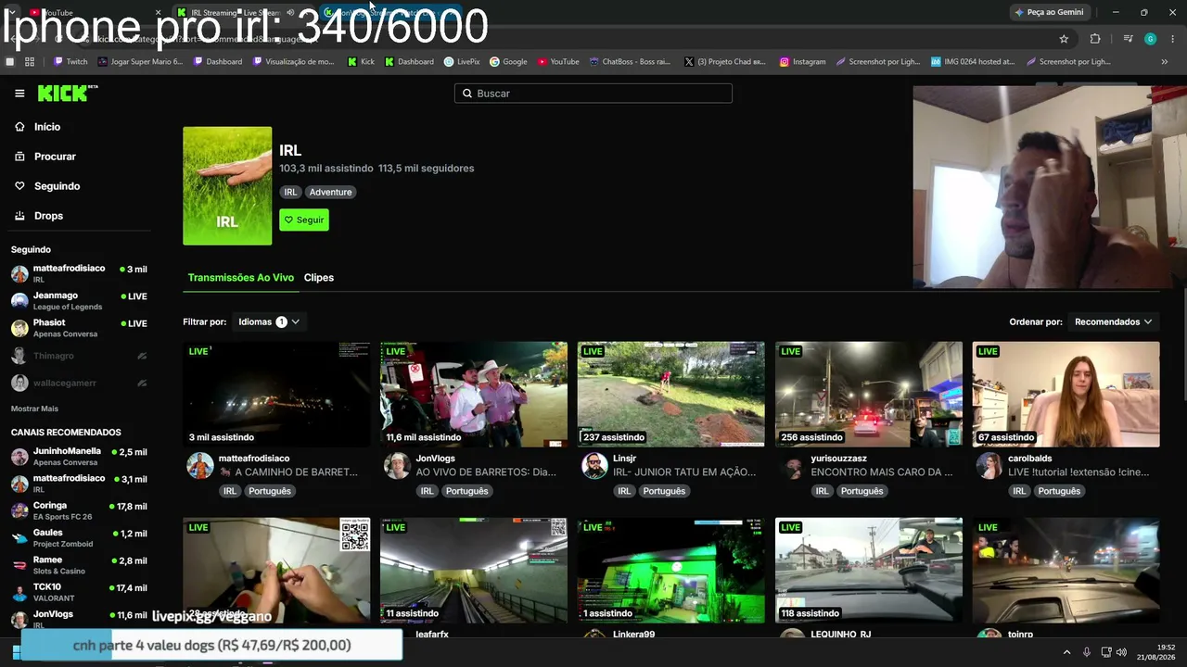The image size is (1187, 667).
Task: Open recommended channel JuninhoManella
Action: 79,456
